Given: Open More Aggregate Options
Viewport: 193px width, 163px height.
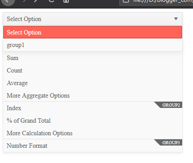Looking at the screenshot, I should coord(93,95).
